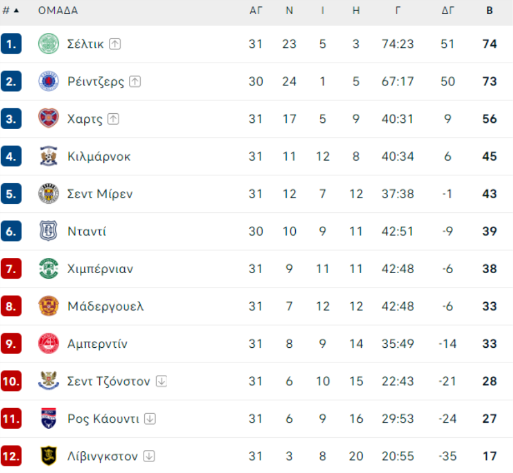Sort table by the # rank column arrow

pyautogui.click(x=17, y=11)
